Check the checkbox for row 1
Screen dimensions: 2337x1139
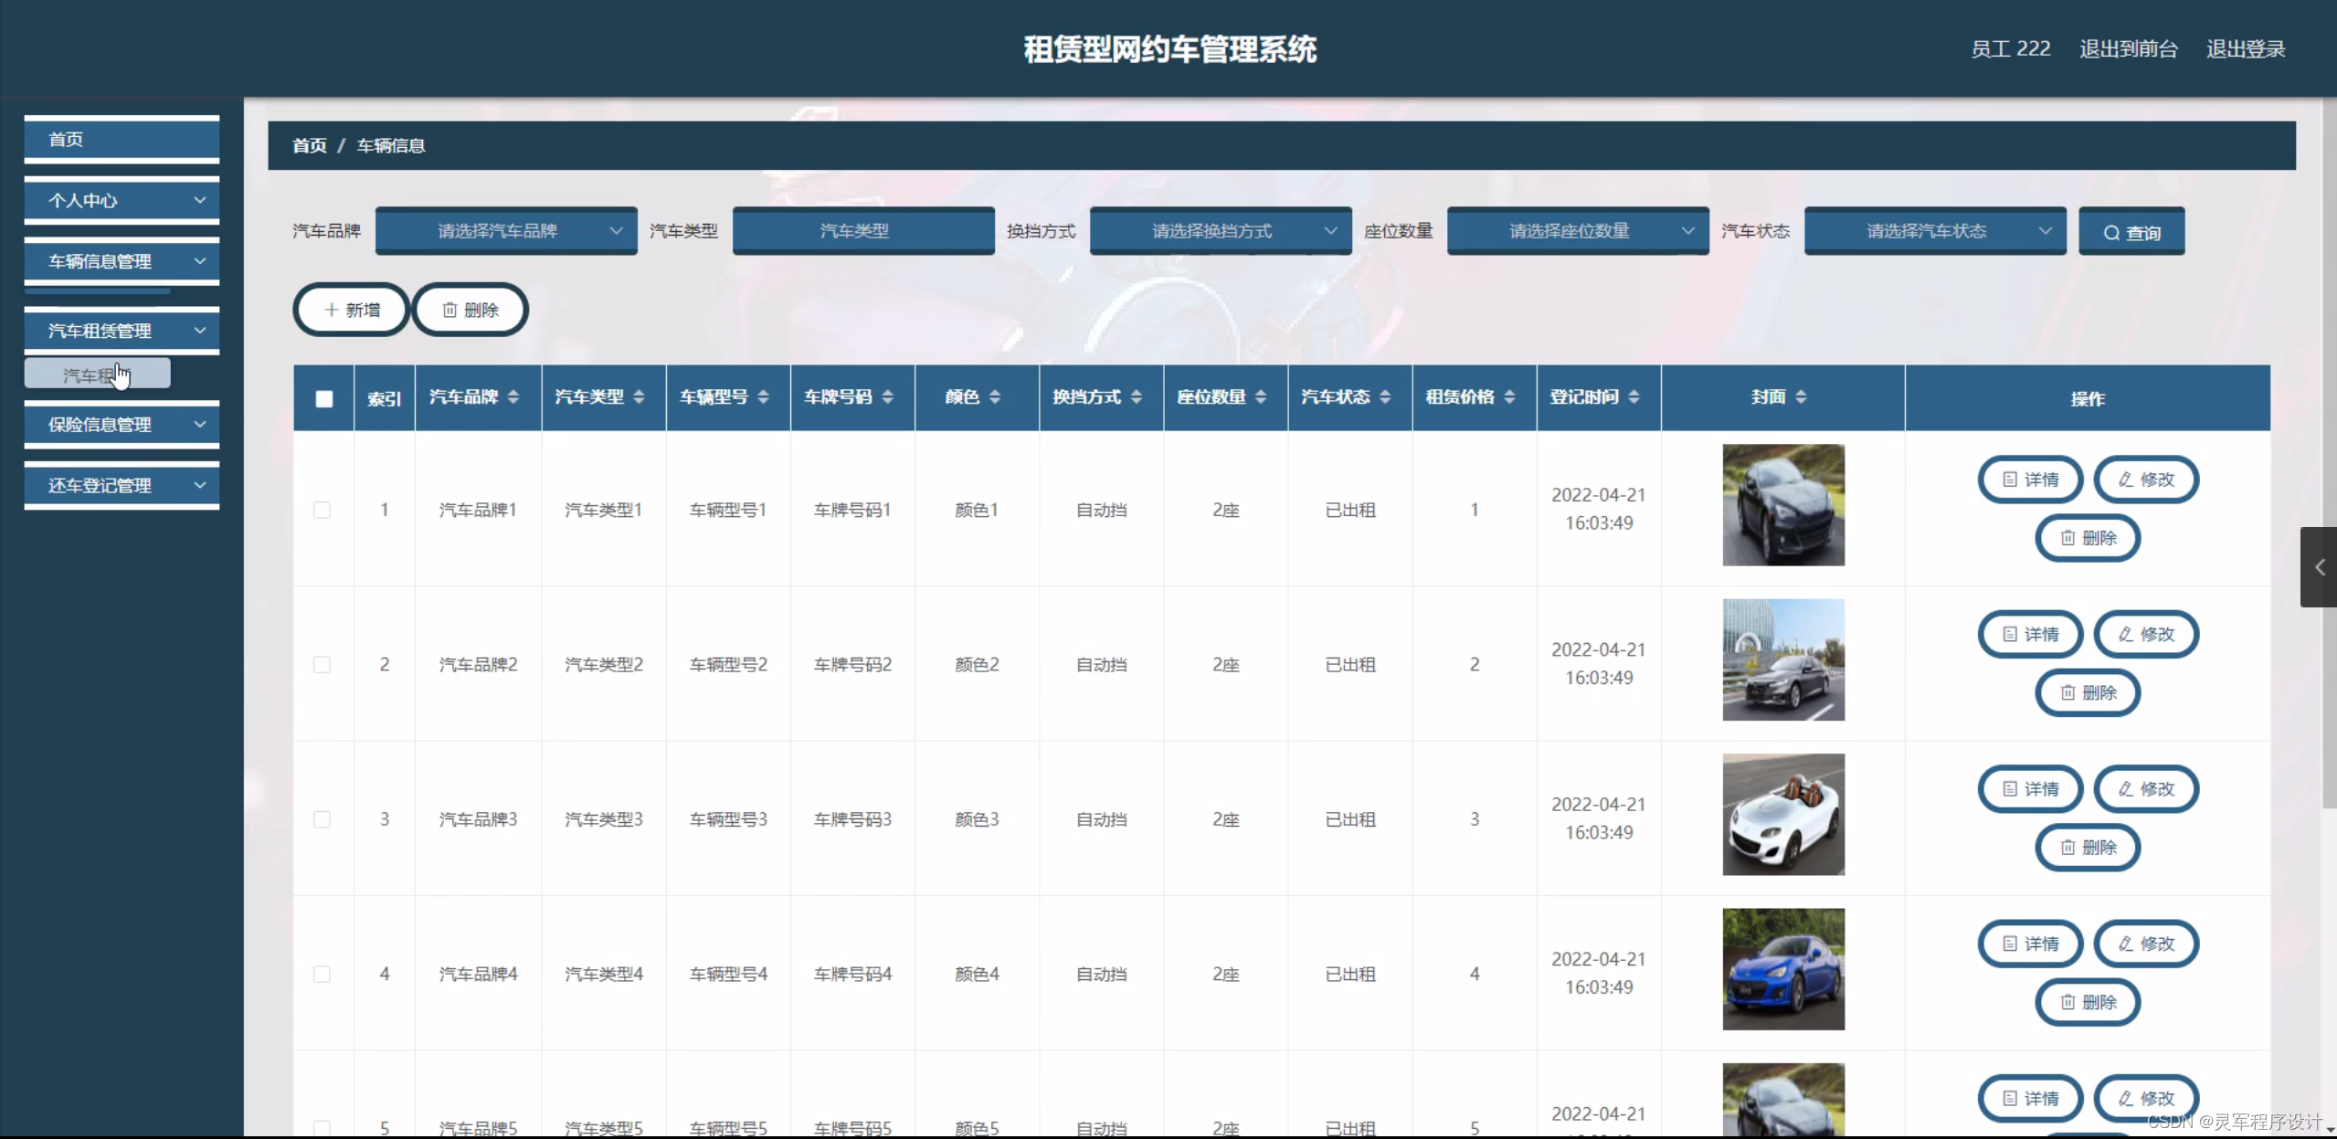point(323,511)
